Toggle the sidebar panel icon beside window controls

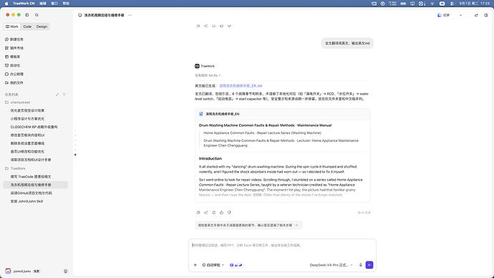[x=27, y=15]
